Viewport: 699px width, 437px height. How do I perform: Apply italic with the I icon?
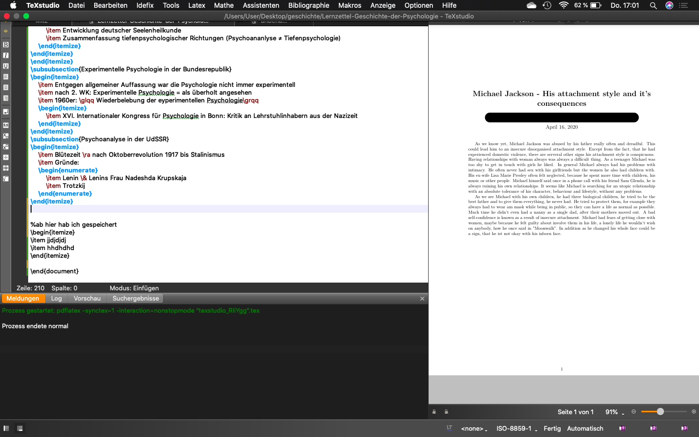click(6, 55)
